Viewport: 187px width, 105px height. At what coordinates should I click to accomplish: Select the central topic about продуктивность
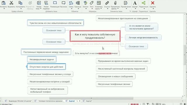click(95, 36)
